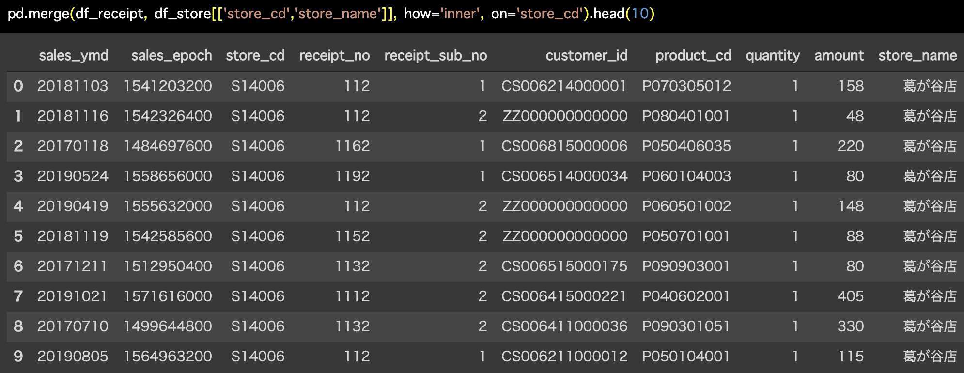Click product_cd cell P050701001

pyautogui.click(x=686, y=236)
